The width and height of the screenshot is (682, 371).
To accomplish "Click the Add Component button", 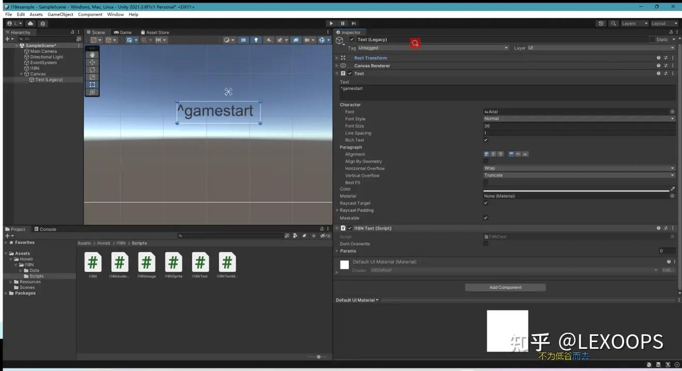I will [505, 287].
